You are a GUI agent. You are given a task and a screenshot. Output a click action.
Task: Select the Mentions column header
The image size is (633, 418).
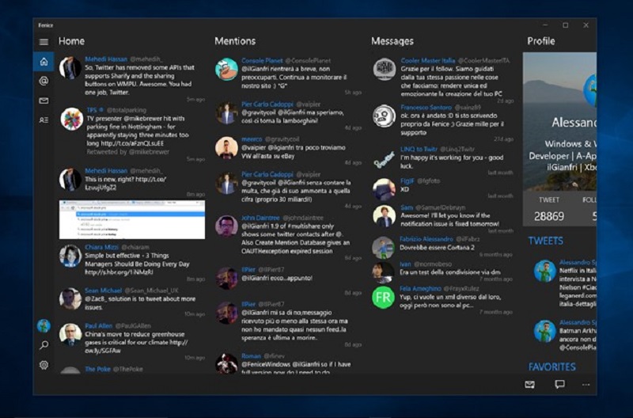click(235, 41)
